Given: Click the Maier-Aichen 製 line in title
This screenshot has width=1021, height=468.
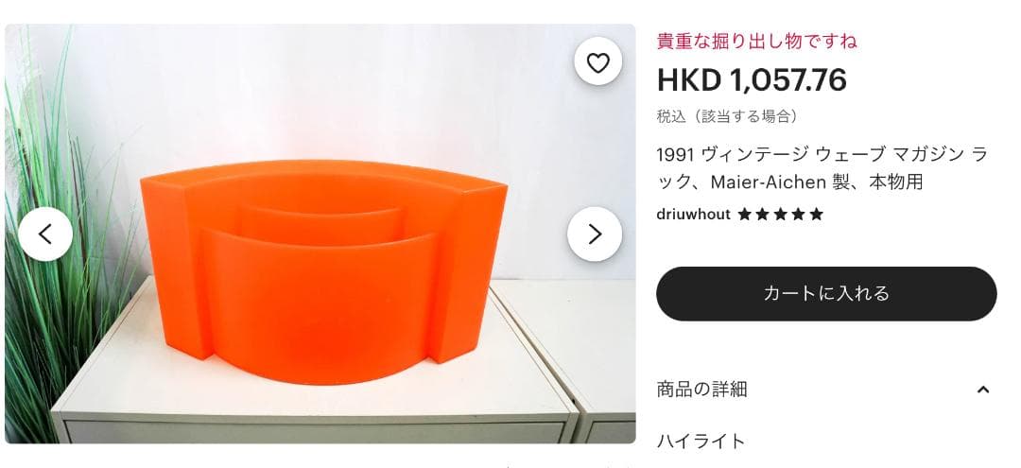Looking at the screenshot, I should pyautogui.click(x=787, y=182).
